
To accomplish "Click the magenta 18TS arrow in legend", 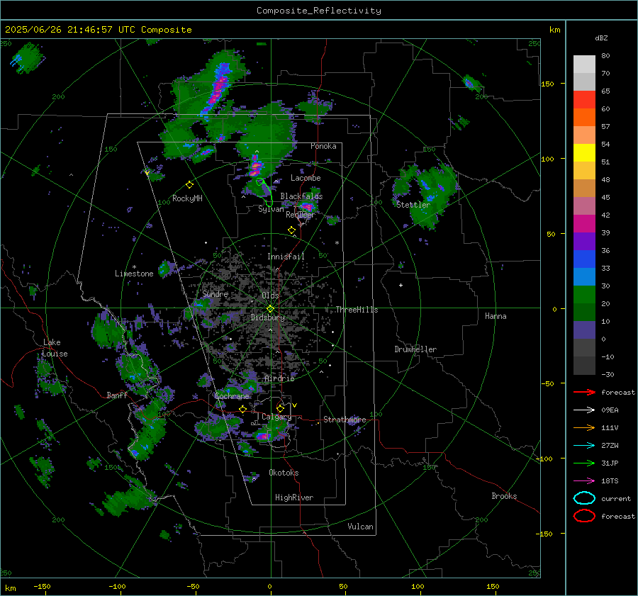I will click(584, 480).
